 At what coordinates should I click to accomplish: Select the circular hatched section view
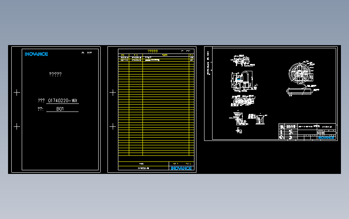click(x=299, y=73)
